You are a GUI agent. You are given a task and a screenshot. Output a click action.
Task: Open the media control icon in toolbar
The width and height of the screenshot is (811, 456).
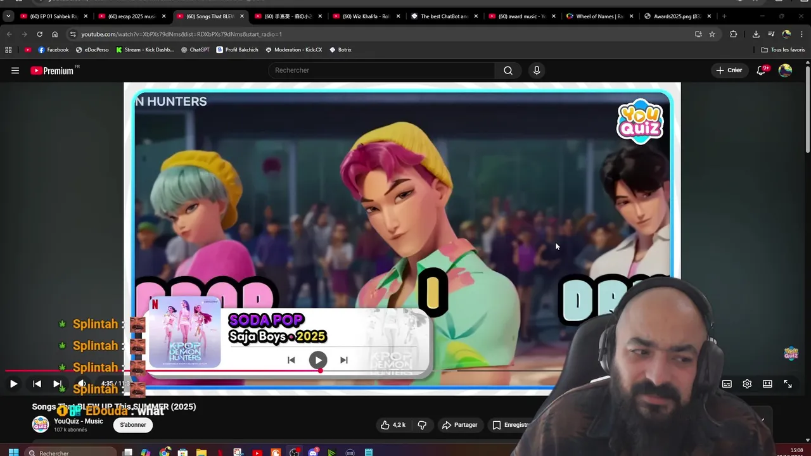pos(771,34)
